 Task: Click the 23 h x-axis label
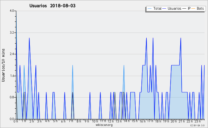[198, 121]
